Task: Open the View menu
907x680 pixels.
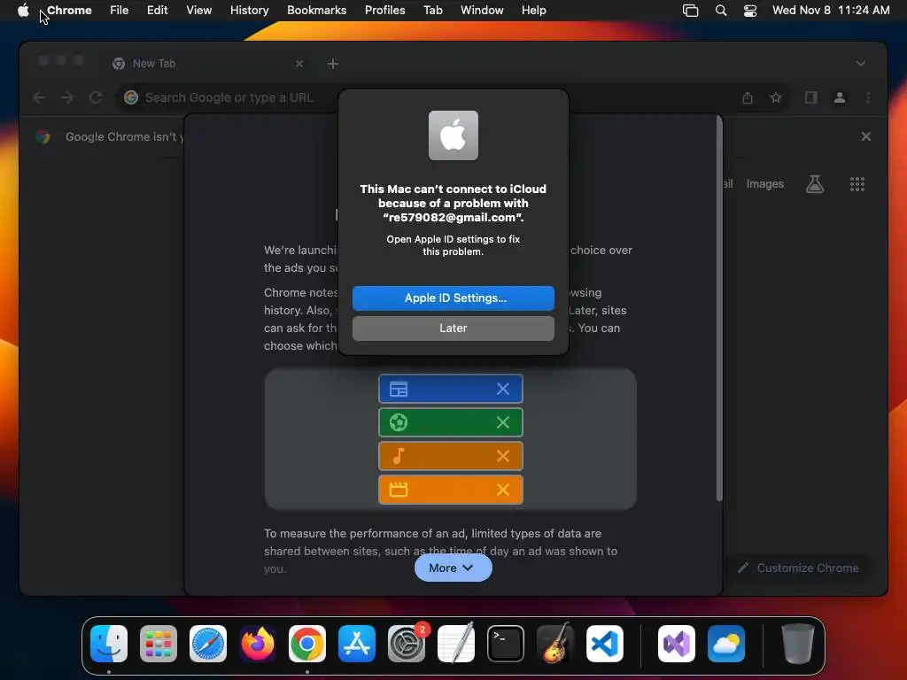Action: (x=198, y=10)
